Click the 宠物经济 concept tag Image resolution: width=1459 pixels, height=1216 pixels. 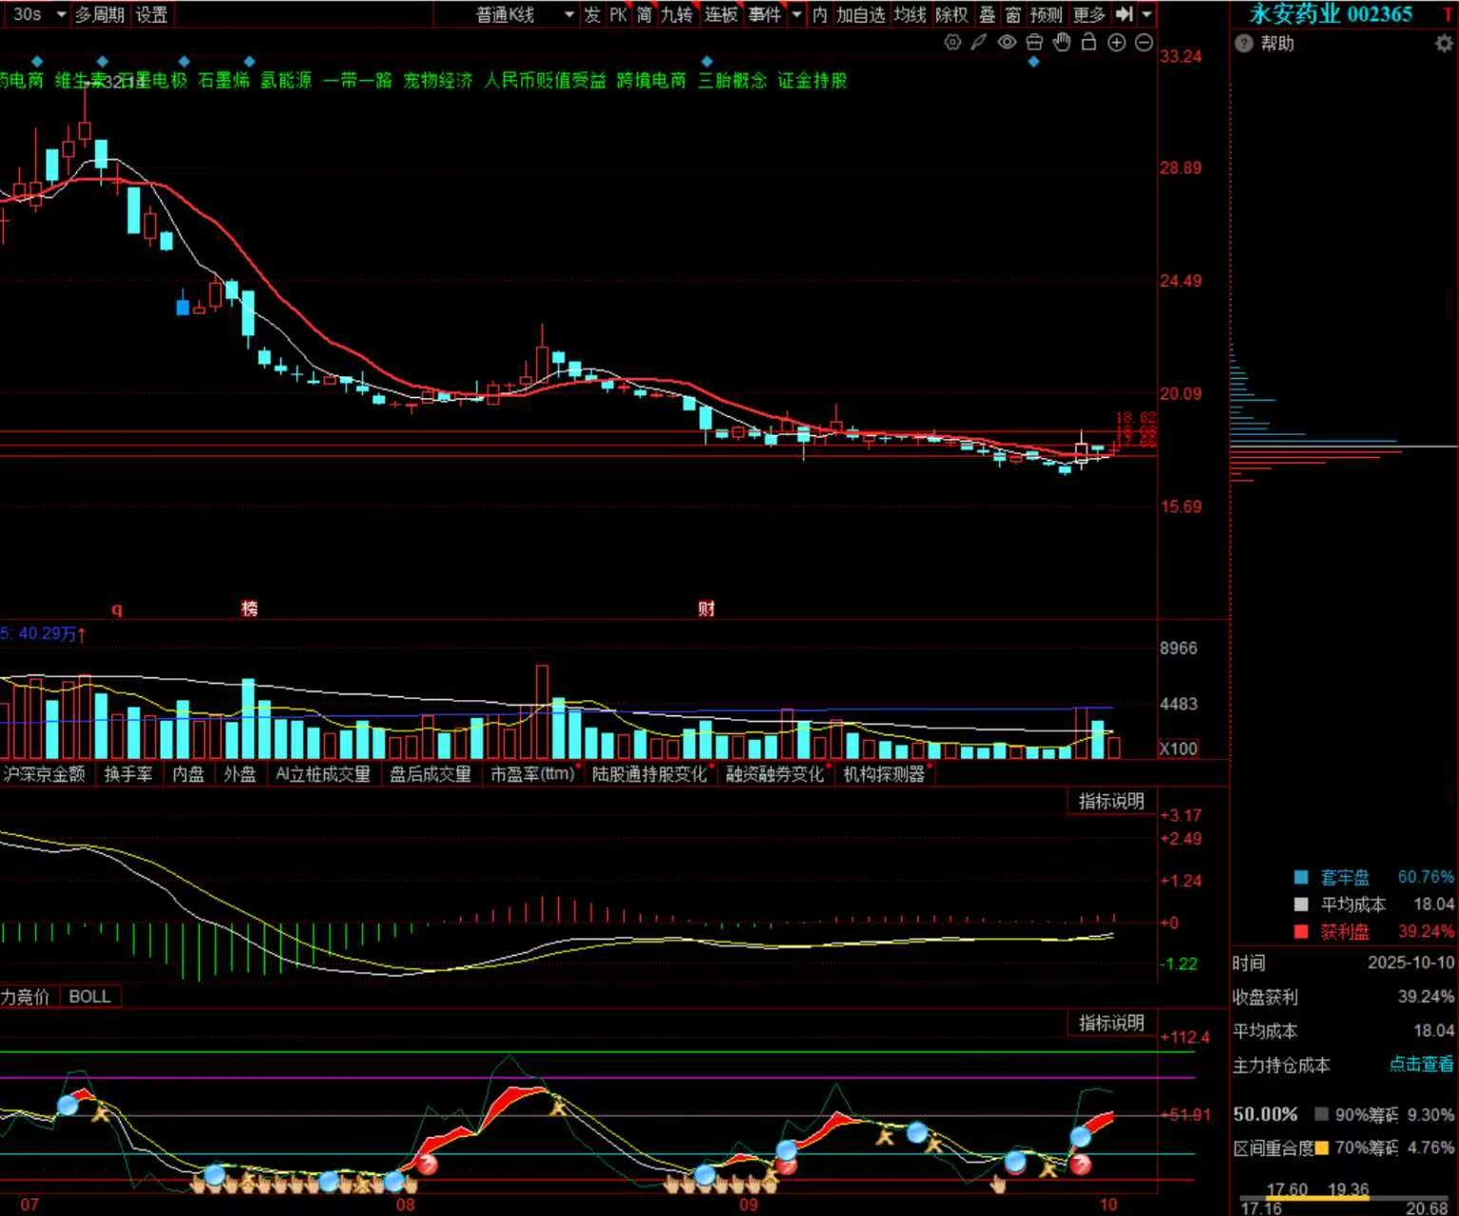[438, 81]
